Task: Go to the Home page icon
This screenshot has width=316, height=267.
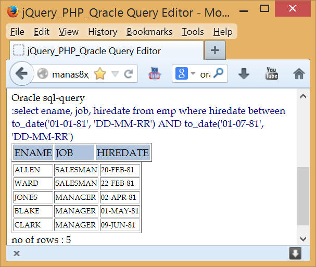Action: point(299,74)
